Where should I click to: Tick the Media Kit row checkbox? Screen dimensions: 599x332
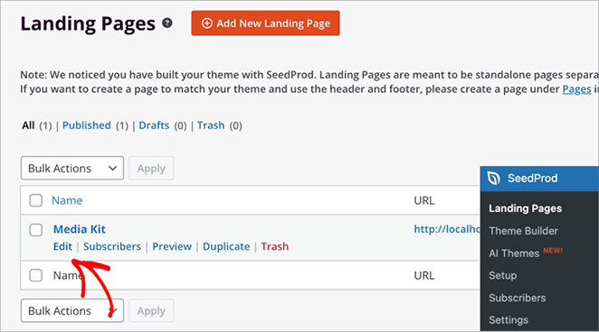point(36,229)
